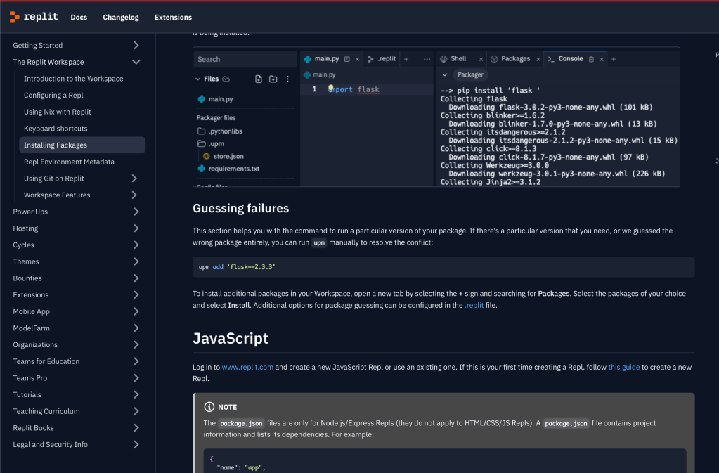
Task: Expand Workspace Features chevron
Action: point(134,195)
